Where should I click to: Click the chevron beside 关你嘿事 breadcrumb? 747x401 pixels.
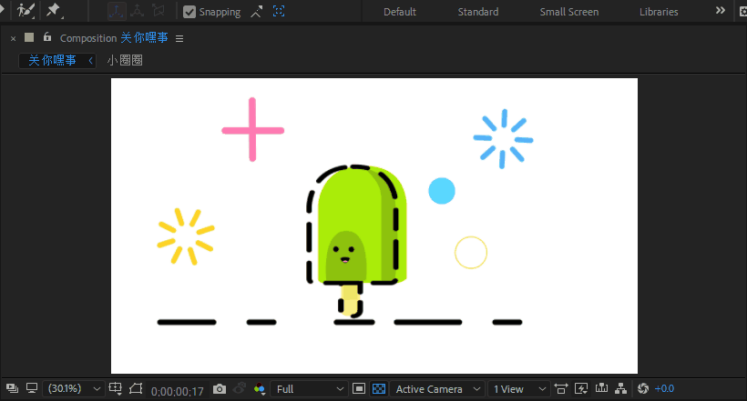coord(90,60)
